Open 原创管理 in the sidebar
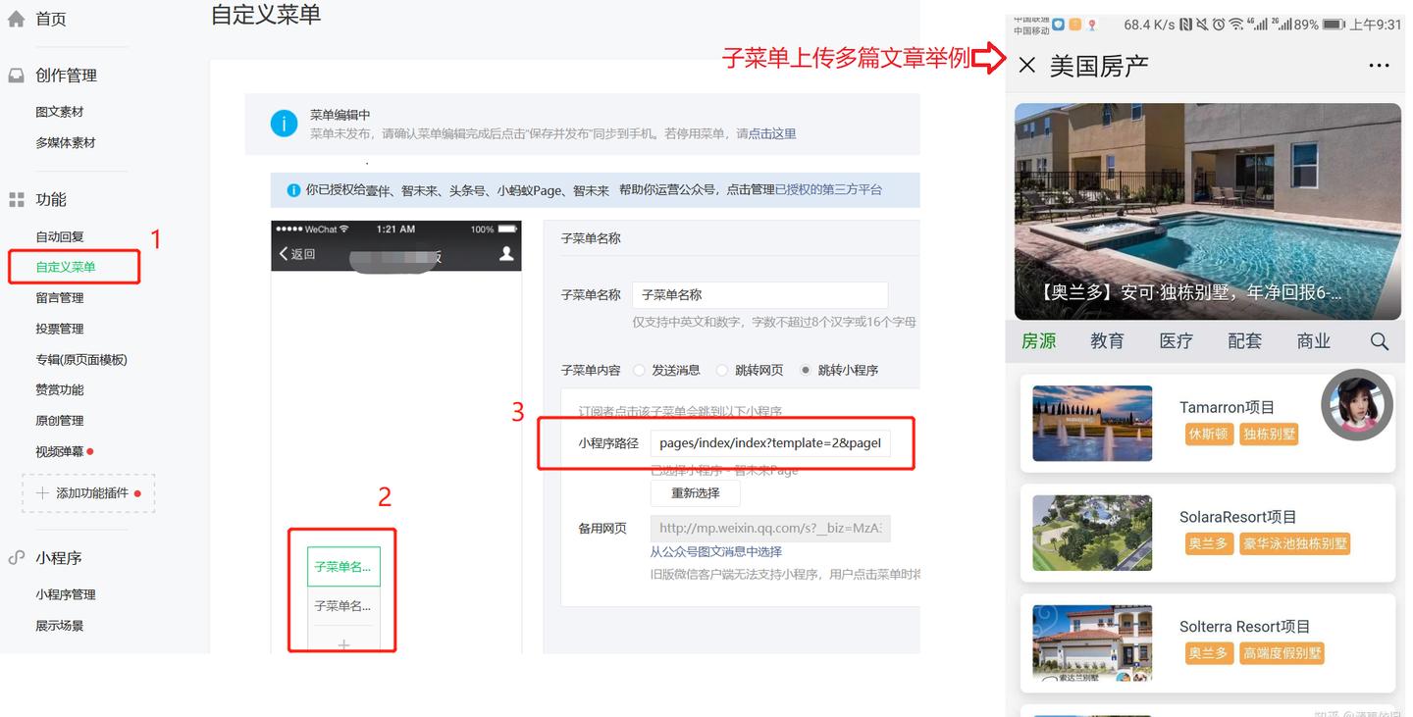 (x=60, y=421)
